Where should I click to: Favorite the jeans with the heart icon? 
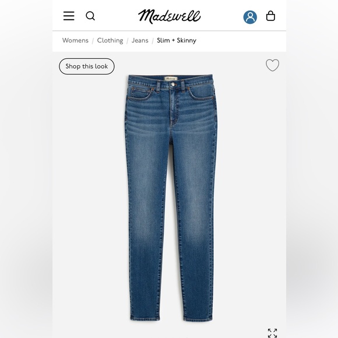tap(272, 65)
